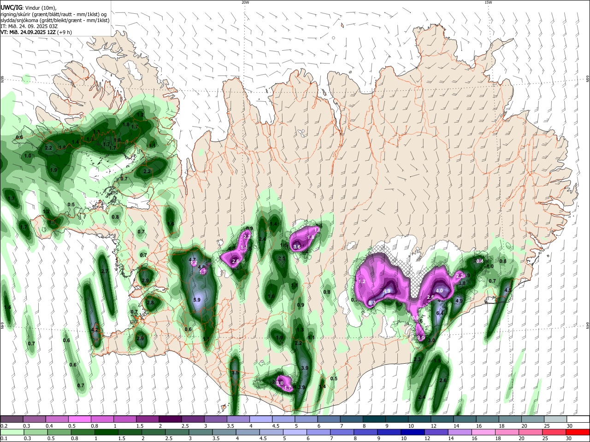Click the "0.2" label in the snow scale
The image size is (590, 442).
tap(4, 426)
